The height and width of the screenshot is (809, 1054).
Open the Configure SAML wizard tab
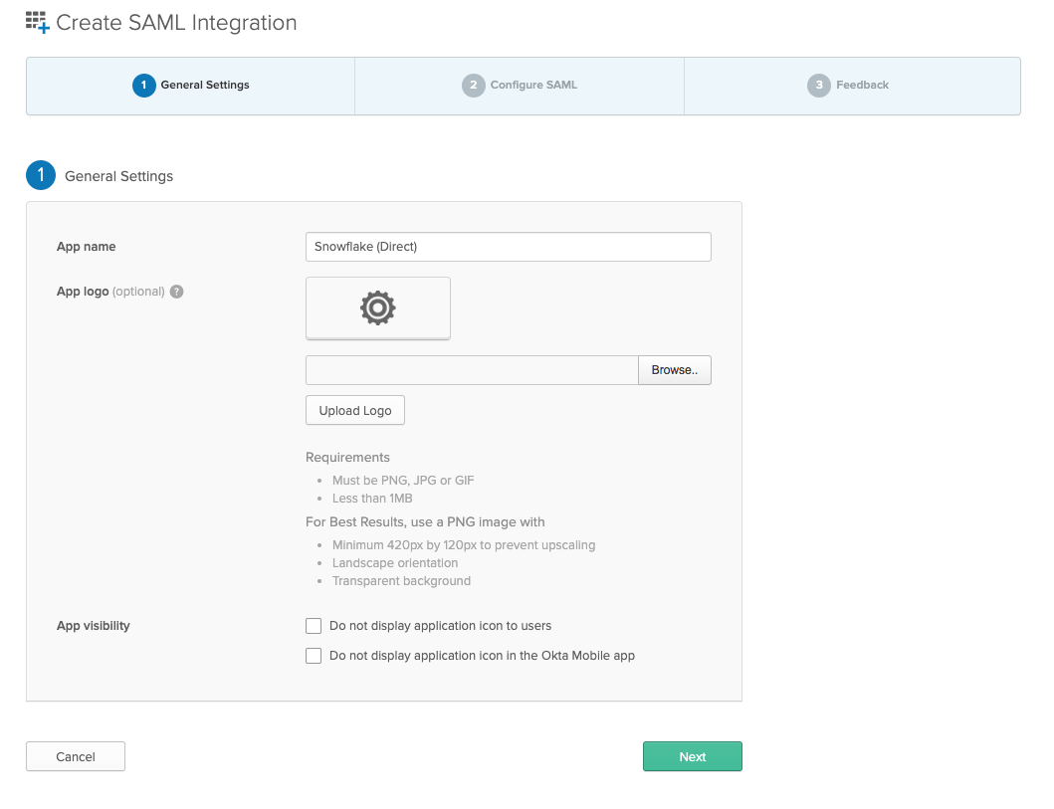(520, 86)
